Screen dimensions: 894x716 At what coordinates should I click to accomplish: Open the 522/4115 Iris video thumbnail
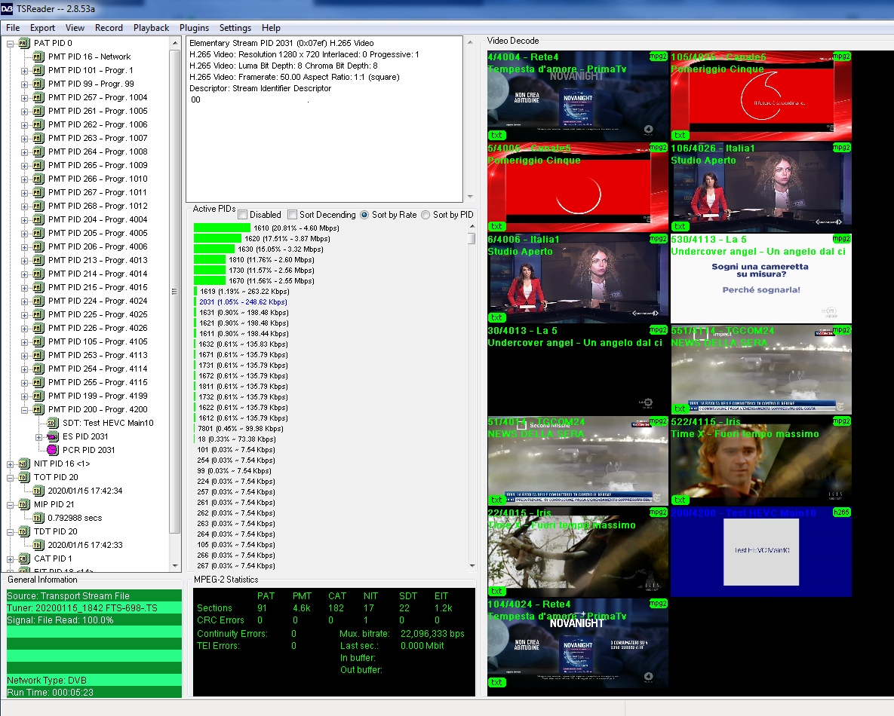[x=761, y=461]
